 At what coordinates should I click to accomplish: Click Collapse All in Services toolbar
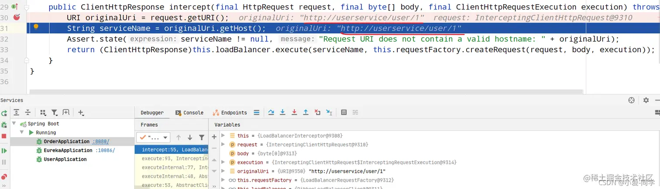tap(27, 112)
